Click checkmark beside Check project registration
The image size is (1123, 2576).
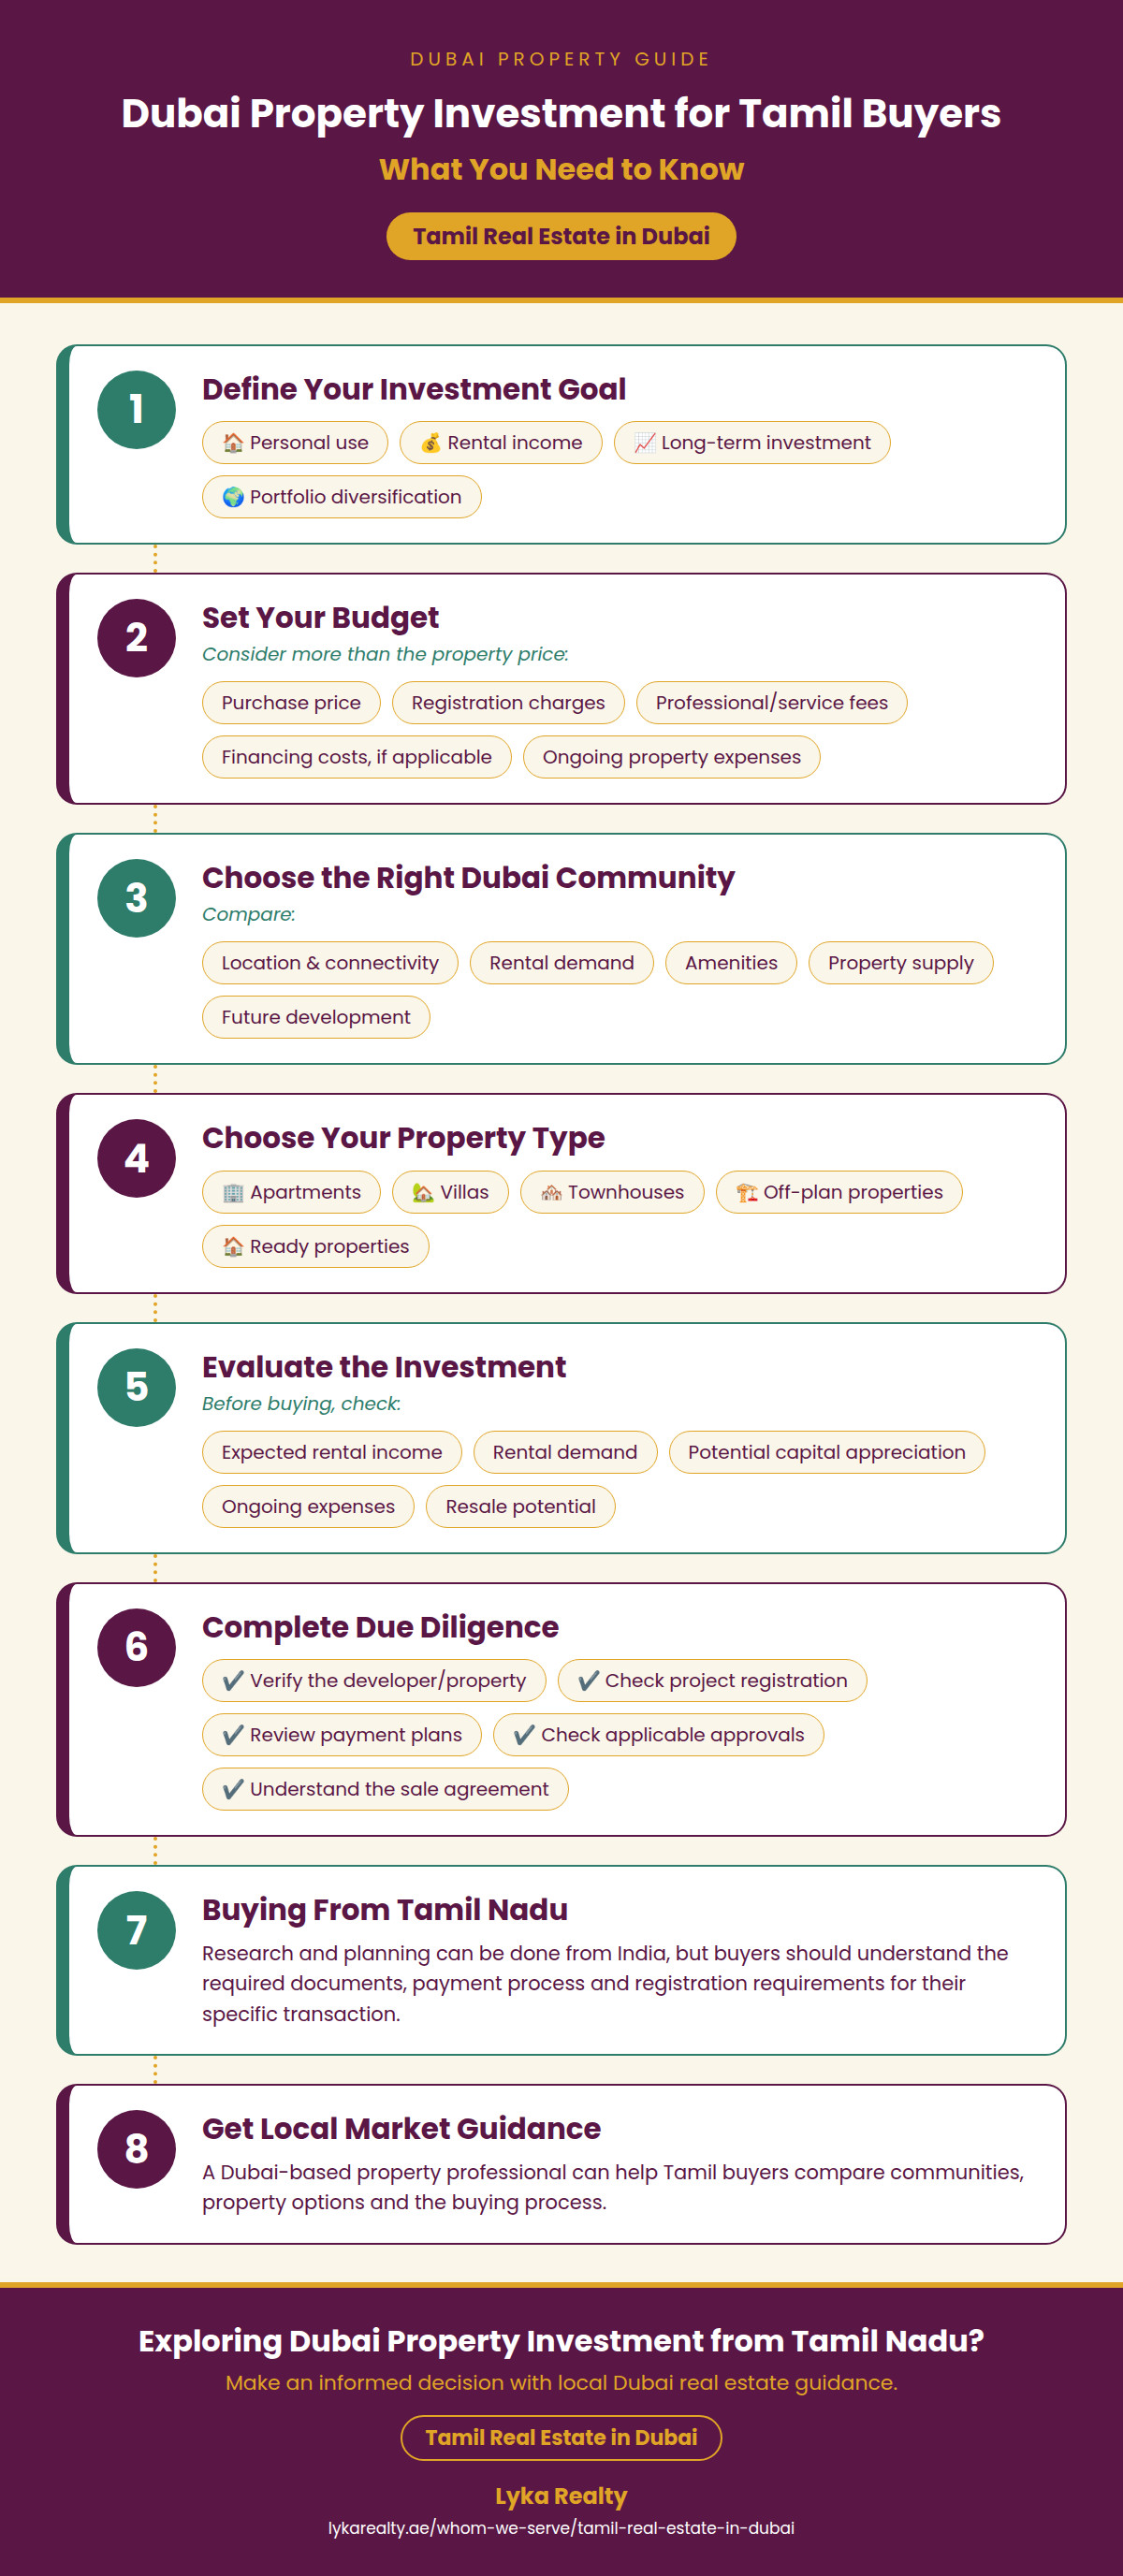589,1681
